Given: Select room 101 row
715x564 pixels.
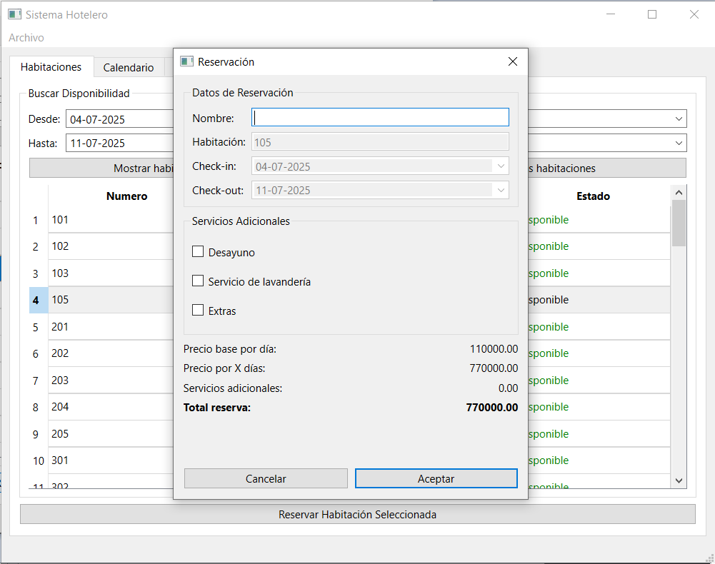Looking at the screenshot, I should tap(111, 220).
